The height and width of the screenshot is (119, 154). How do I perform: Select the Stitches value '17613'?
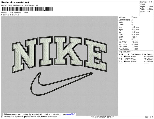150,2
